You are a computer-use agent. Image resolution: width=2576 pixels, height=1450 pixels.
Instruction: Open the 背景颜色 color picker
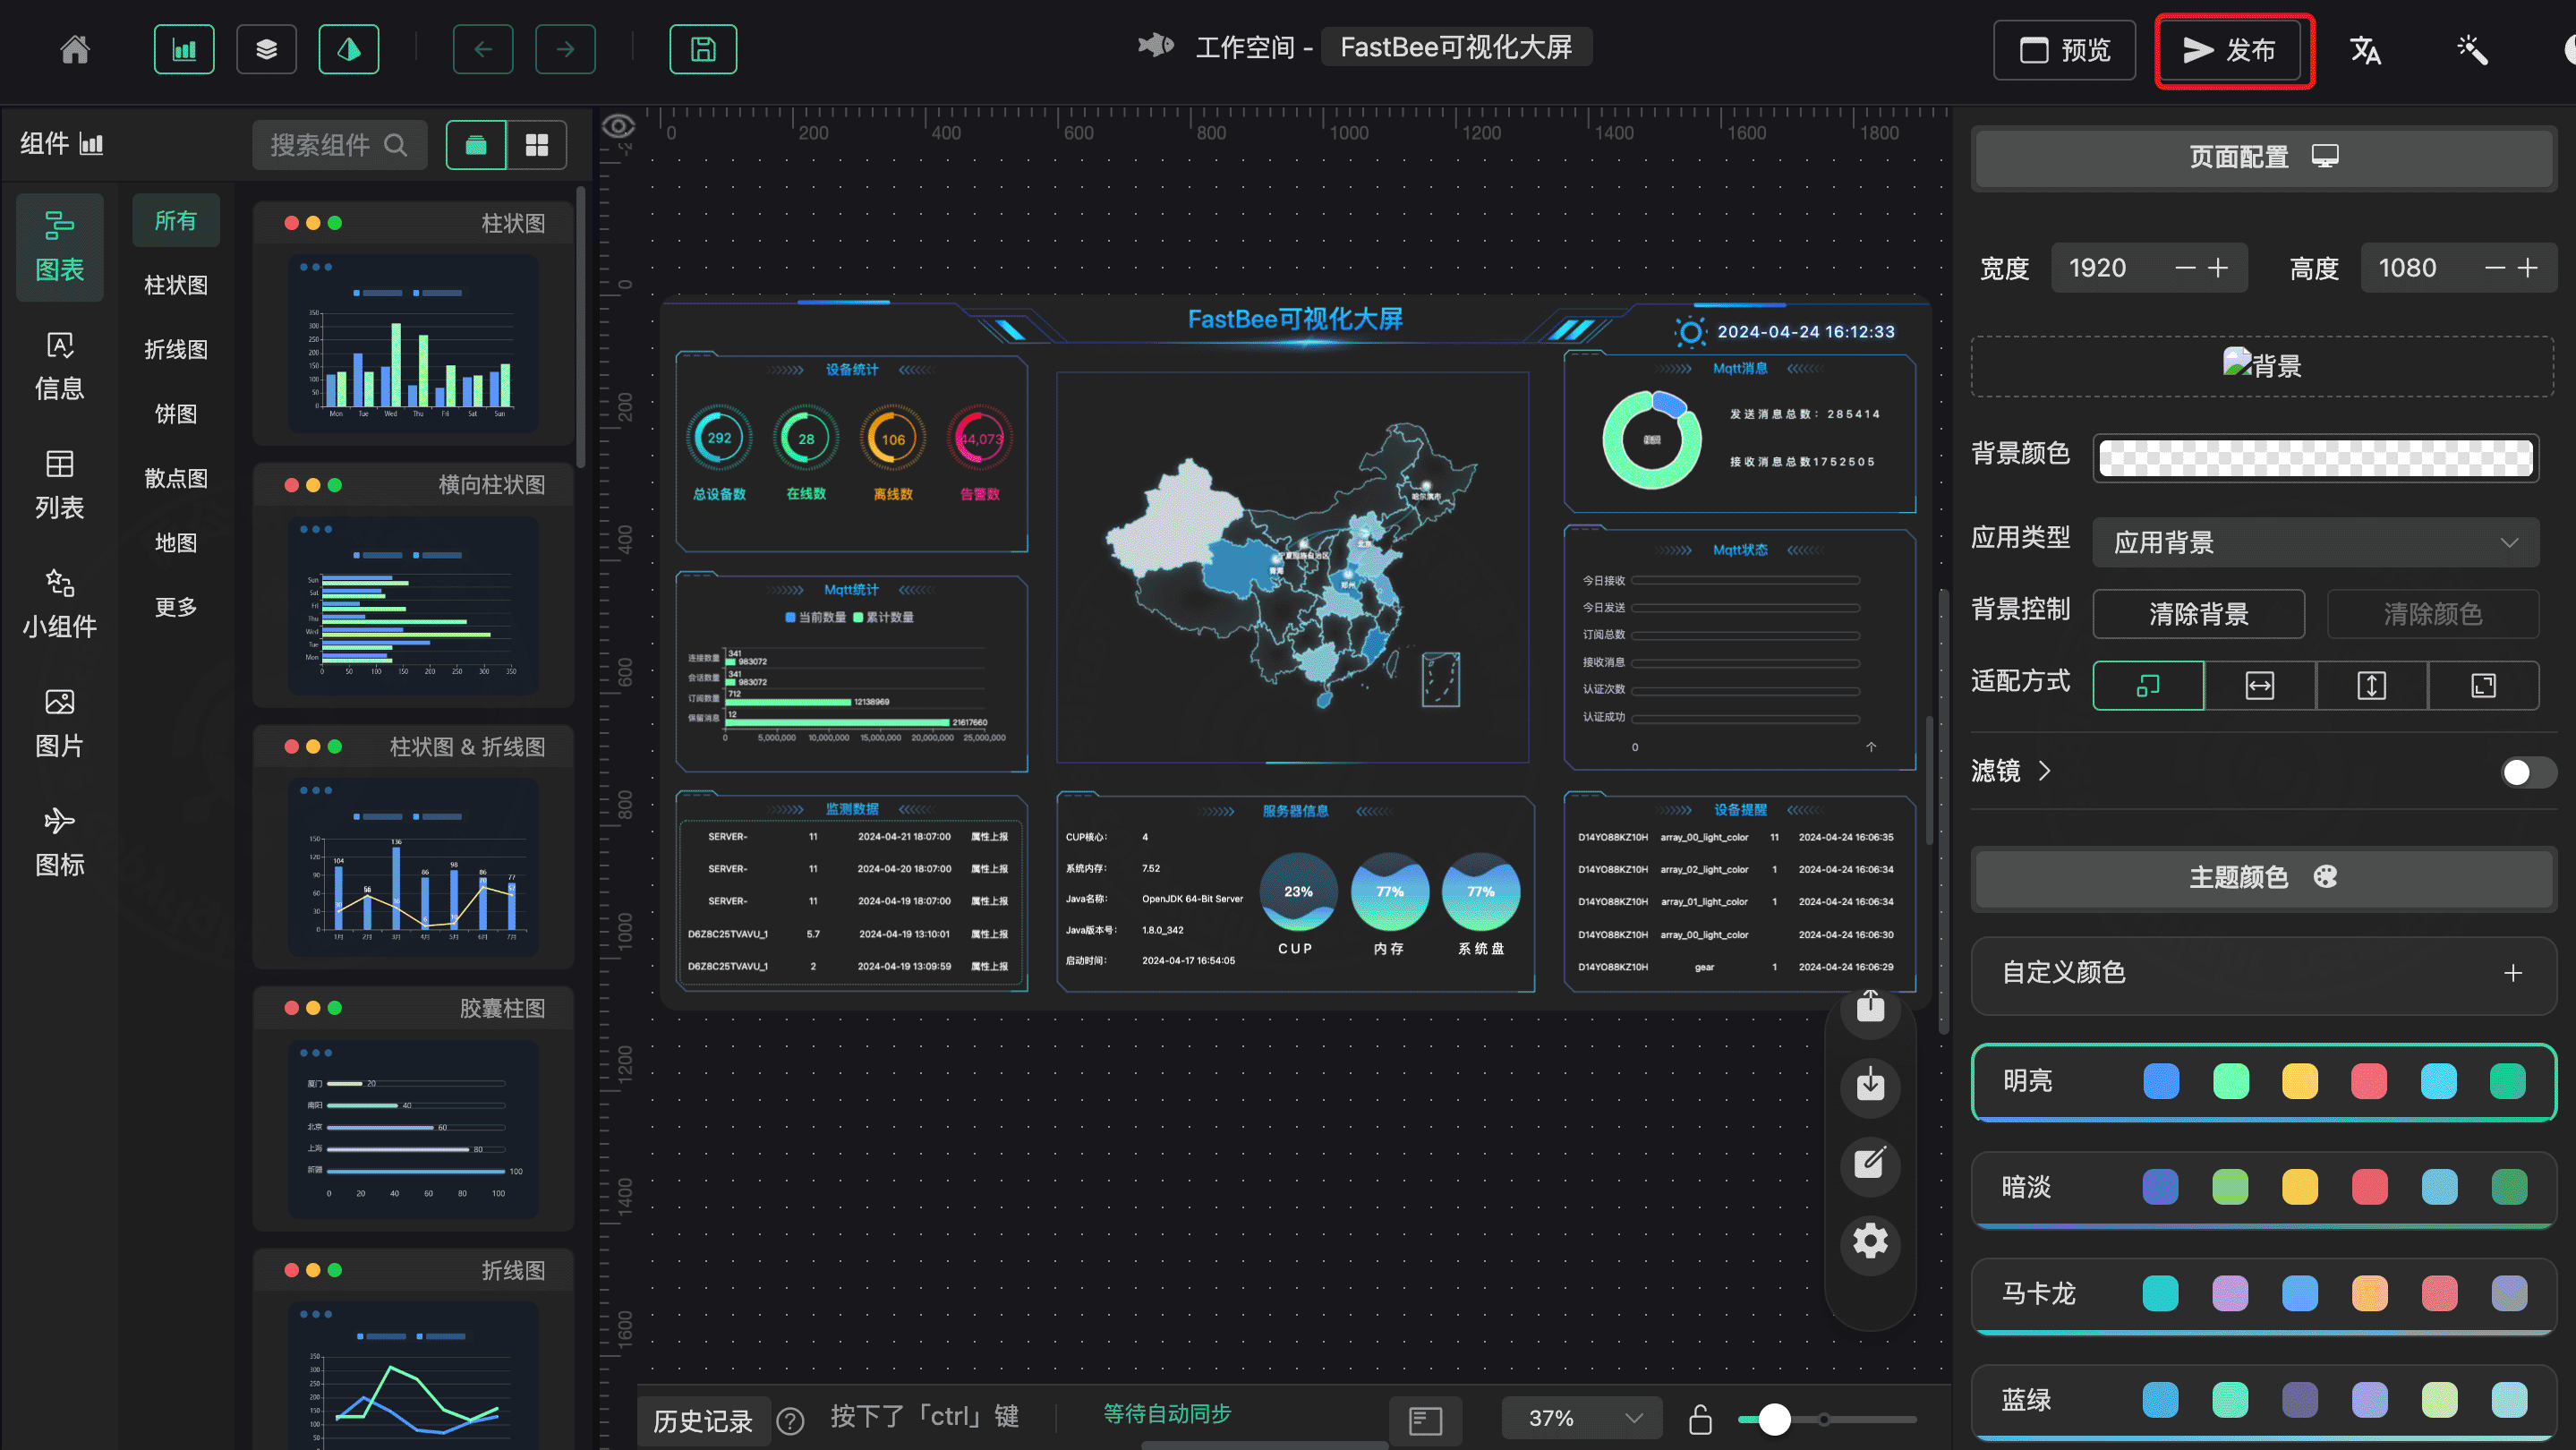(x=2316, y=458)
